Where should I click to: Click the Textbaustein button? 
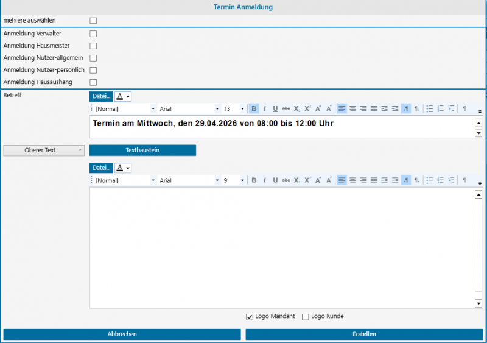(142, 150)
